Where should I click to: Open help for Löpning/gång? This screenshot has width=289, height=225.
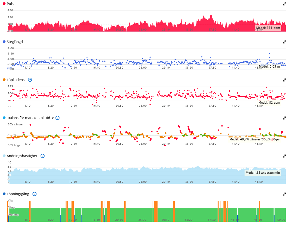(34, 194)
